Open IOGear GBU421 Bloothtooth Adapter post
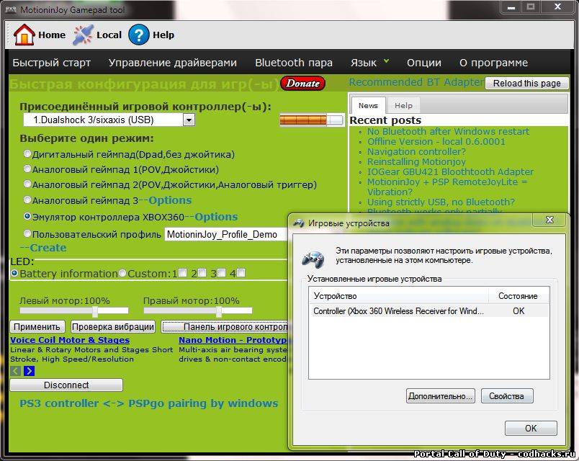 click(450, 171)
